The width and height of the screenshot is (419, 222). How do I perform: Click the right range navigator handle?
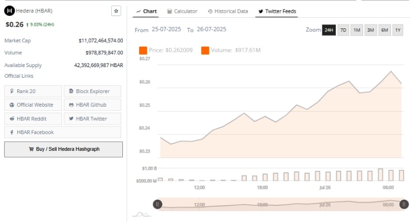pos(404,204)
